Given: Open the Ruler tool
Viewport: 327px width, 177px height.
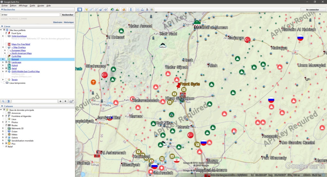Looking at the screenshot, I should [131, 10].
